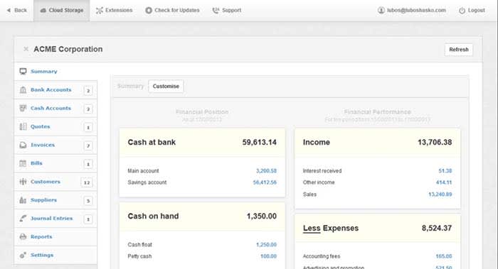Close ACME Corporation with the X icon
Screen dimensions: 498x269
26,49
